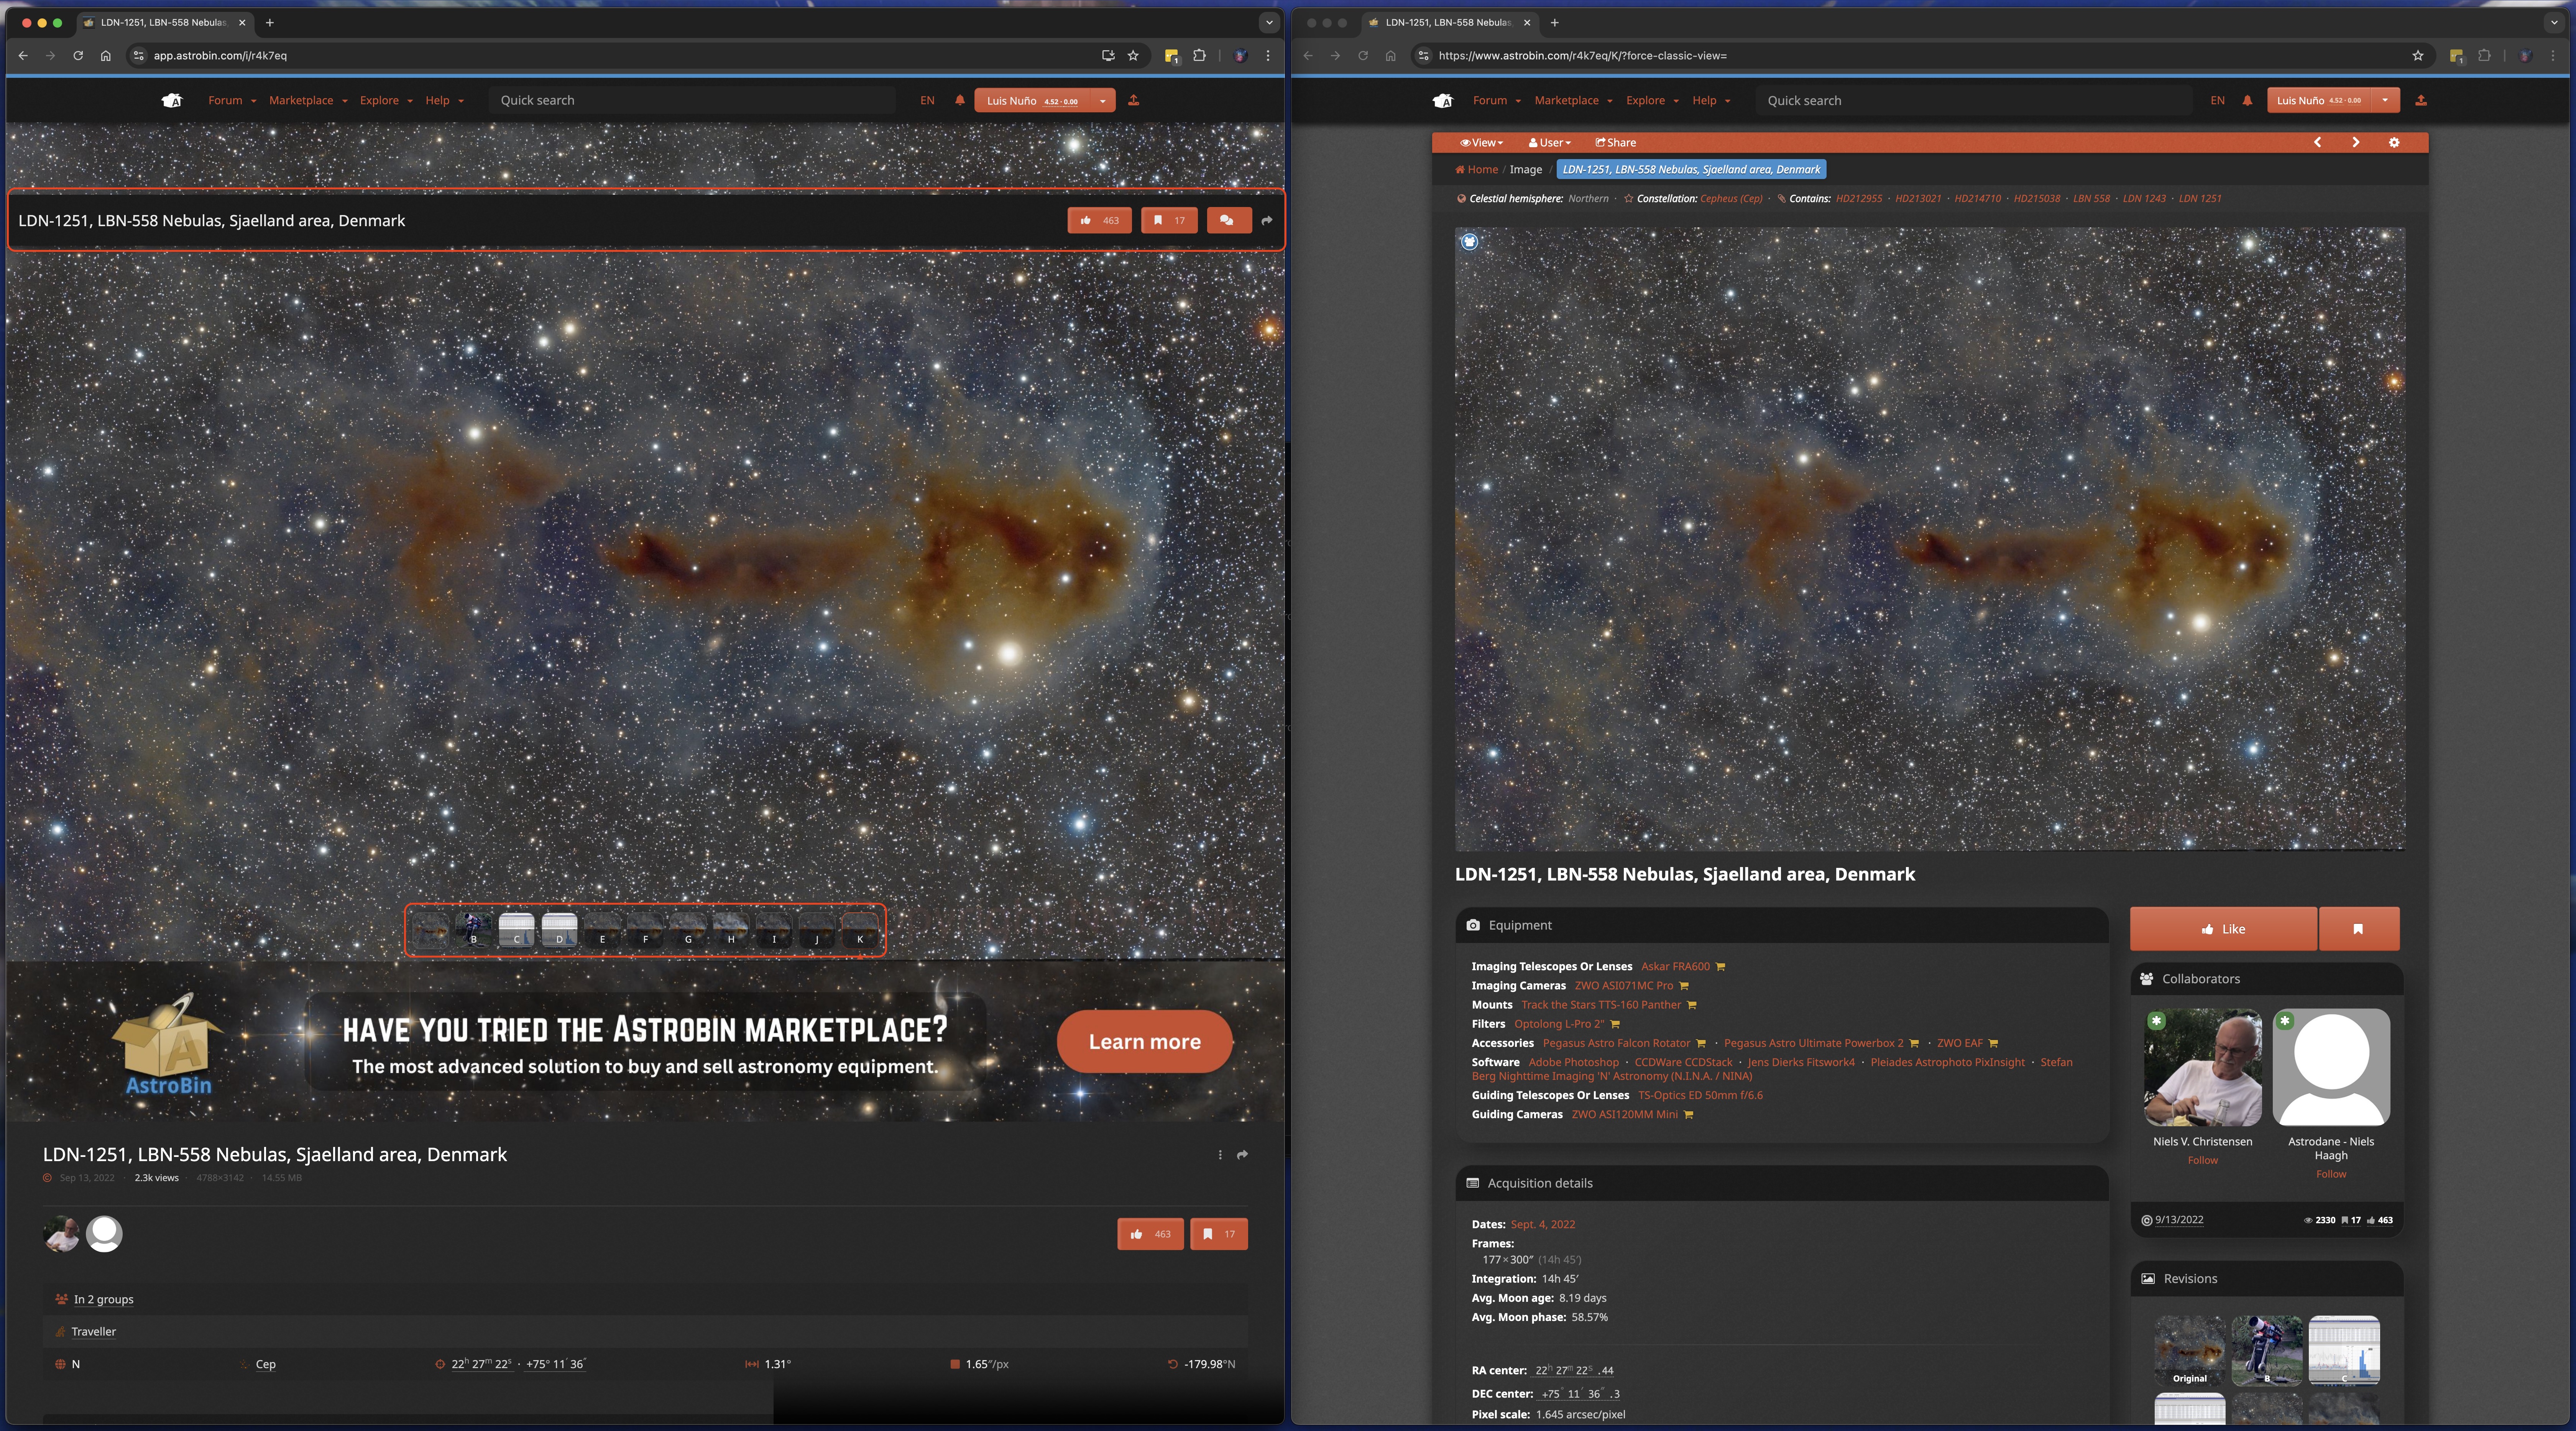Open the three-dot options beside image title
This screenshot has width=2576, height=1431.
[x=1220, y=1155]
